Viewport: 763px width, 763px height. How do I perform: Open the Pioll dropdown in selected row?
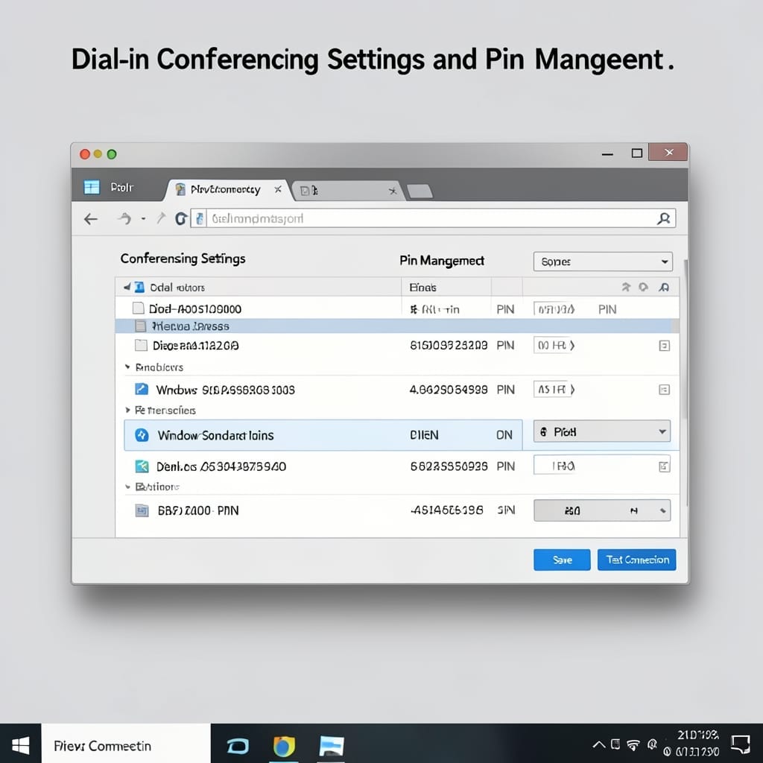click(x=602, y=431)
